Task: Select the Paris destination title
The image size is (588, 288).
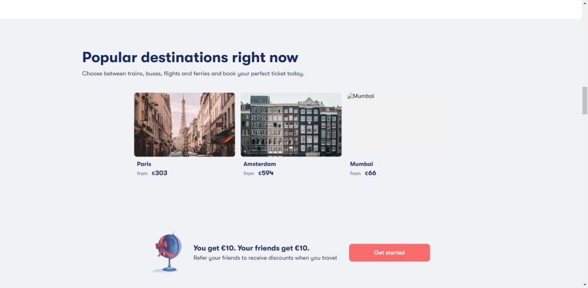Action: tap(144, 164)
